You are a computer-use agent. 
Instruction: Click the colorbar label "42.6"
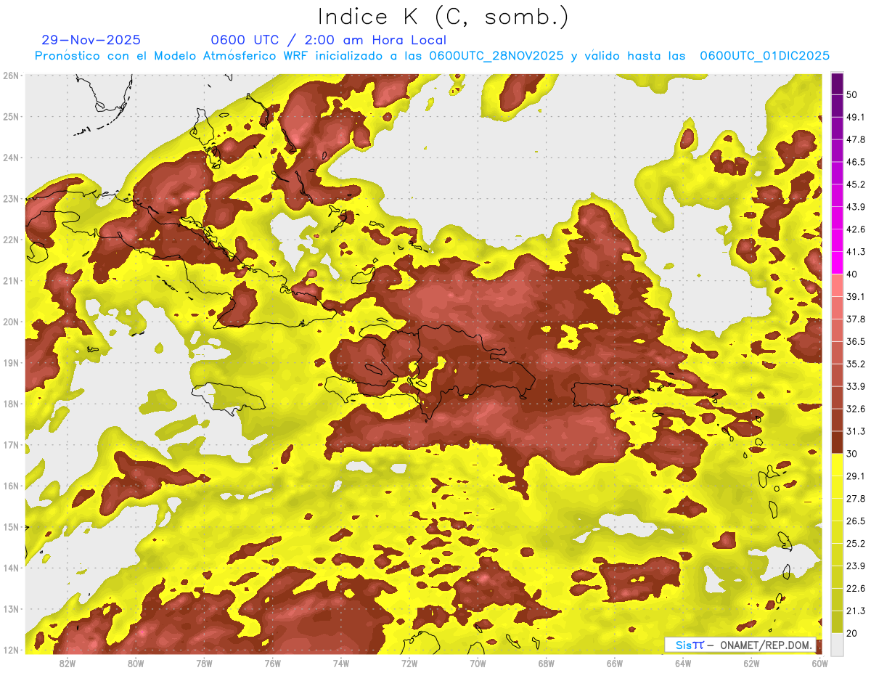856,229
